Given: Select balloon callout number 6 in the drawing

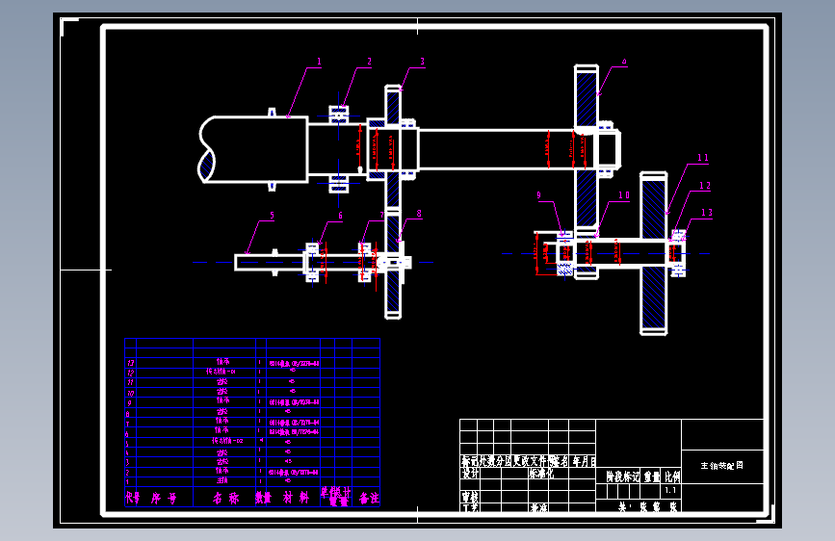Looking at the screenshot, I should (340, 216).
